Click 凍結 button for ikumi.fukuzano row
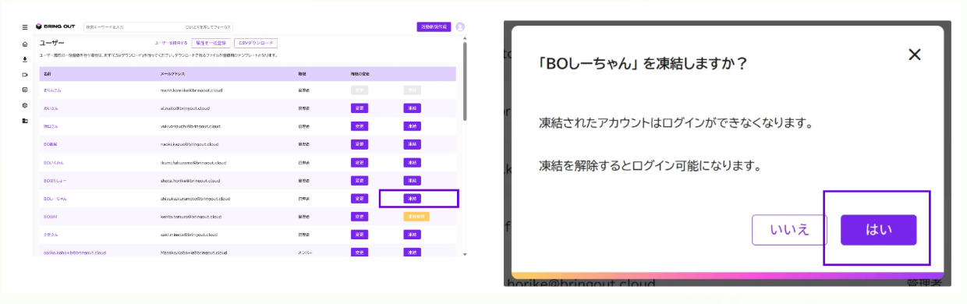Screen dimensions: 967x304 coord(412,162)
